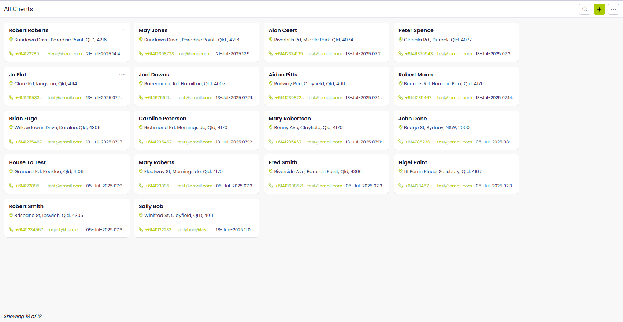Viewport: 623px width, 322px height.
Task: Select address 16 Perrin Place, Salisbury, Qld, 4107
Action: 443,172
